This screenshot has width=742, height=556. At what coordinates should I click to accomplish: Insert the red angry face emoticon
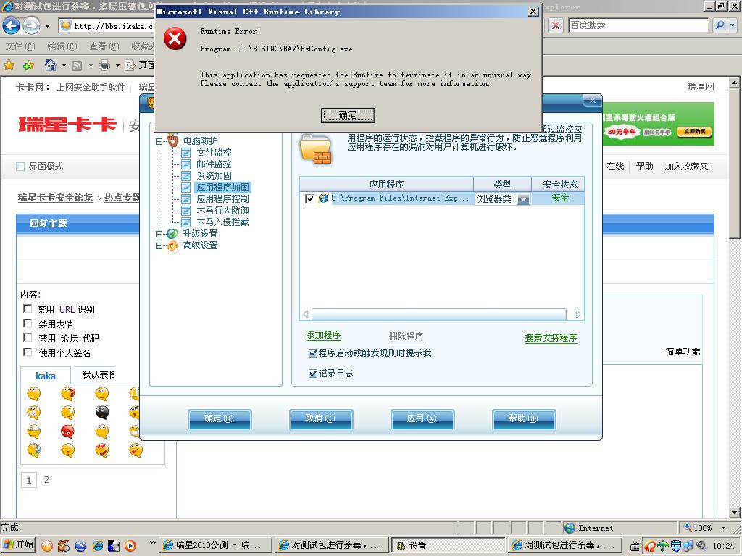click(x=67, y=431)
